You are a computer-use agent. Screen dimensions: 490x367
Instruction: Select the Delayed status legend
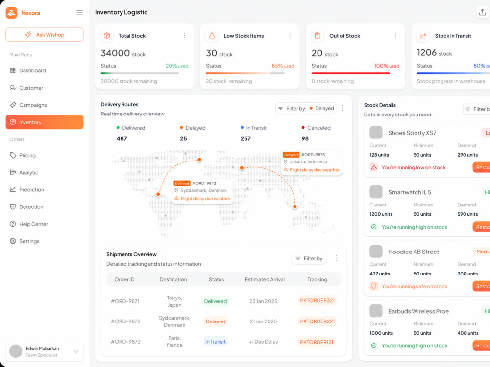click(x=193, y=128)
